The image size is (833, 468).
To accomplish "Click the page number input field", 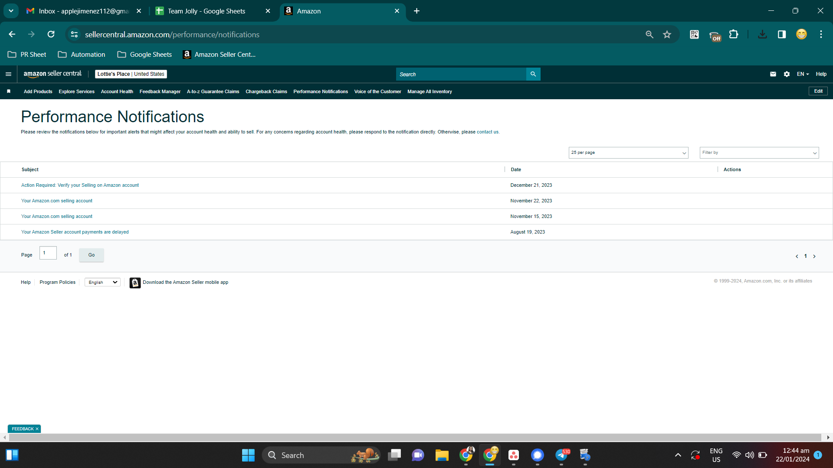I will tap(48, 253).
